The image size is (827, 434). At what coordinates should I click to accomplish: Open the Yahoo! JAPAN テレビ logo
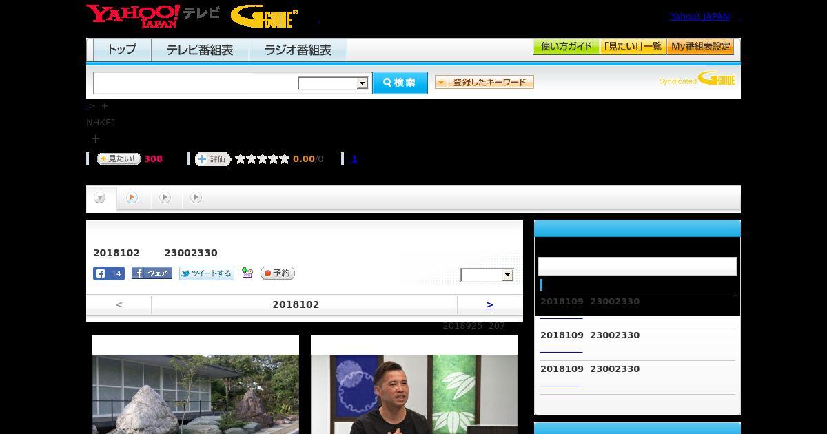pos(153,15)
